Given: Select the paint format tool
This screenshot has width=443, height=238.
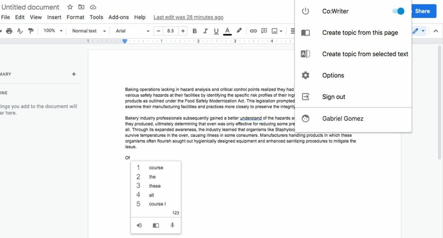Looking at the screenshot, I should point(31,31).
